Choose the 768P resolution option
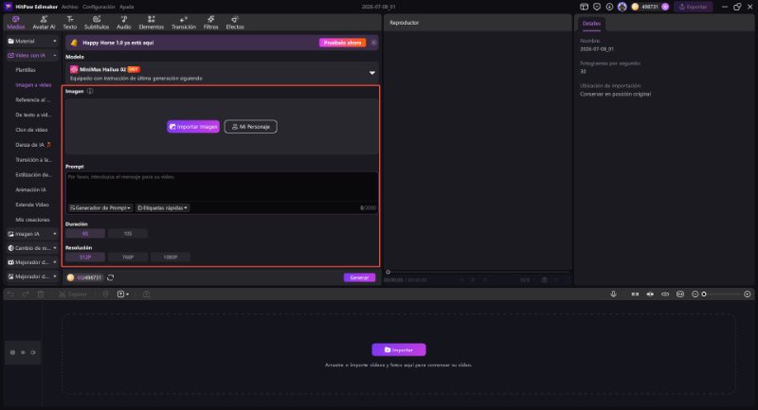Screen dimensions: 758x410 pyautogui.click(x=128, y=258)
